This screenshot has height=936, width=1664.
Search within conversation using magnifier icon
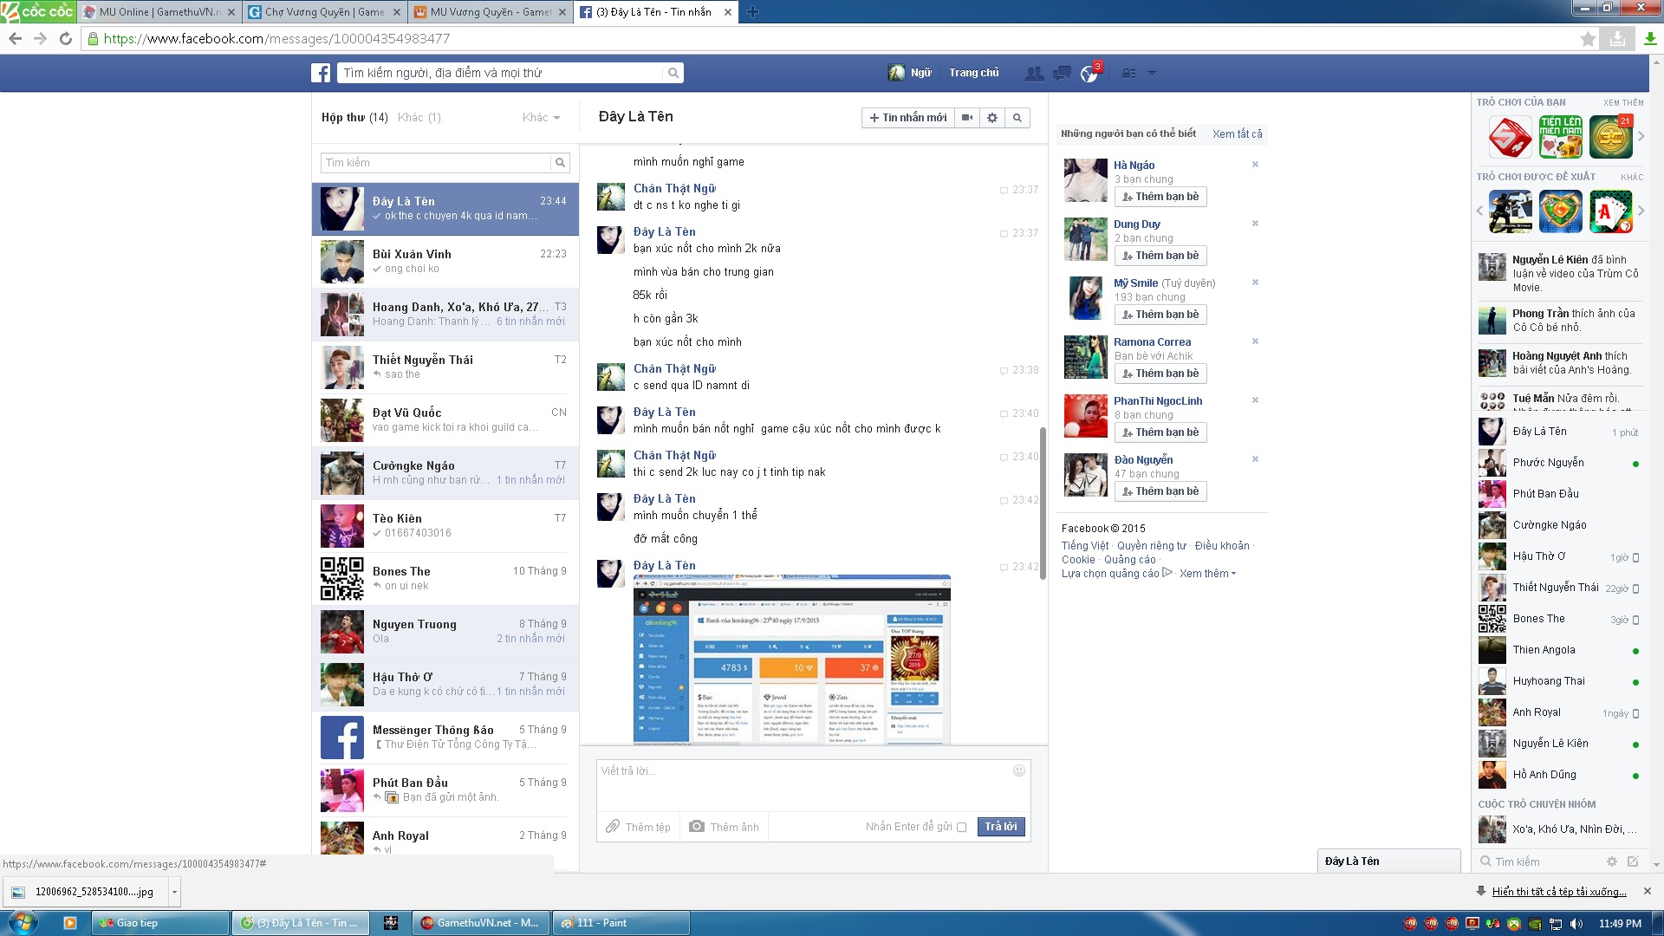pos(1017,118)
